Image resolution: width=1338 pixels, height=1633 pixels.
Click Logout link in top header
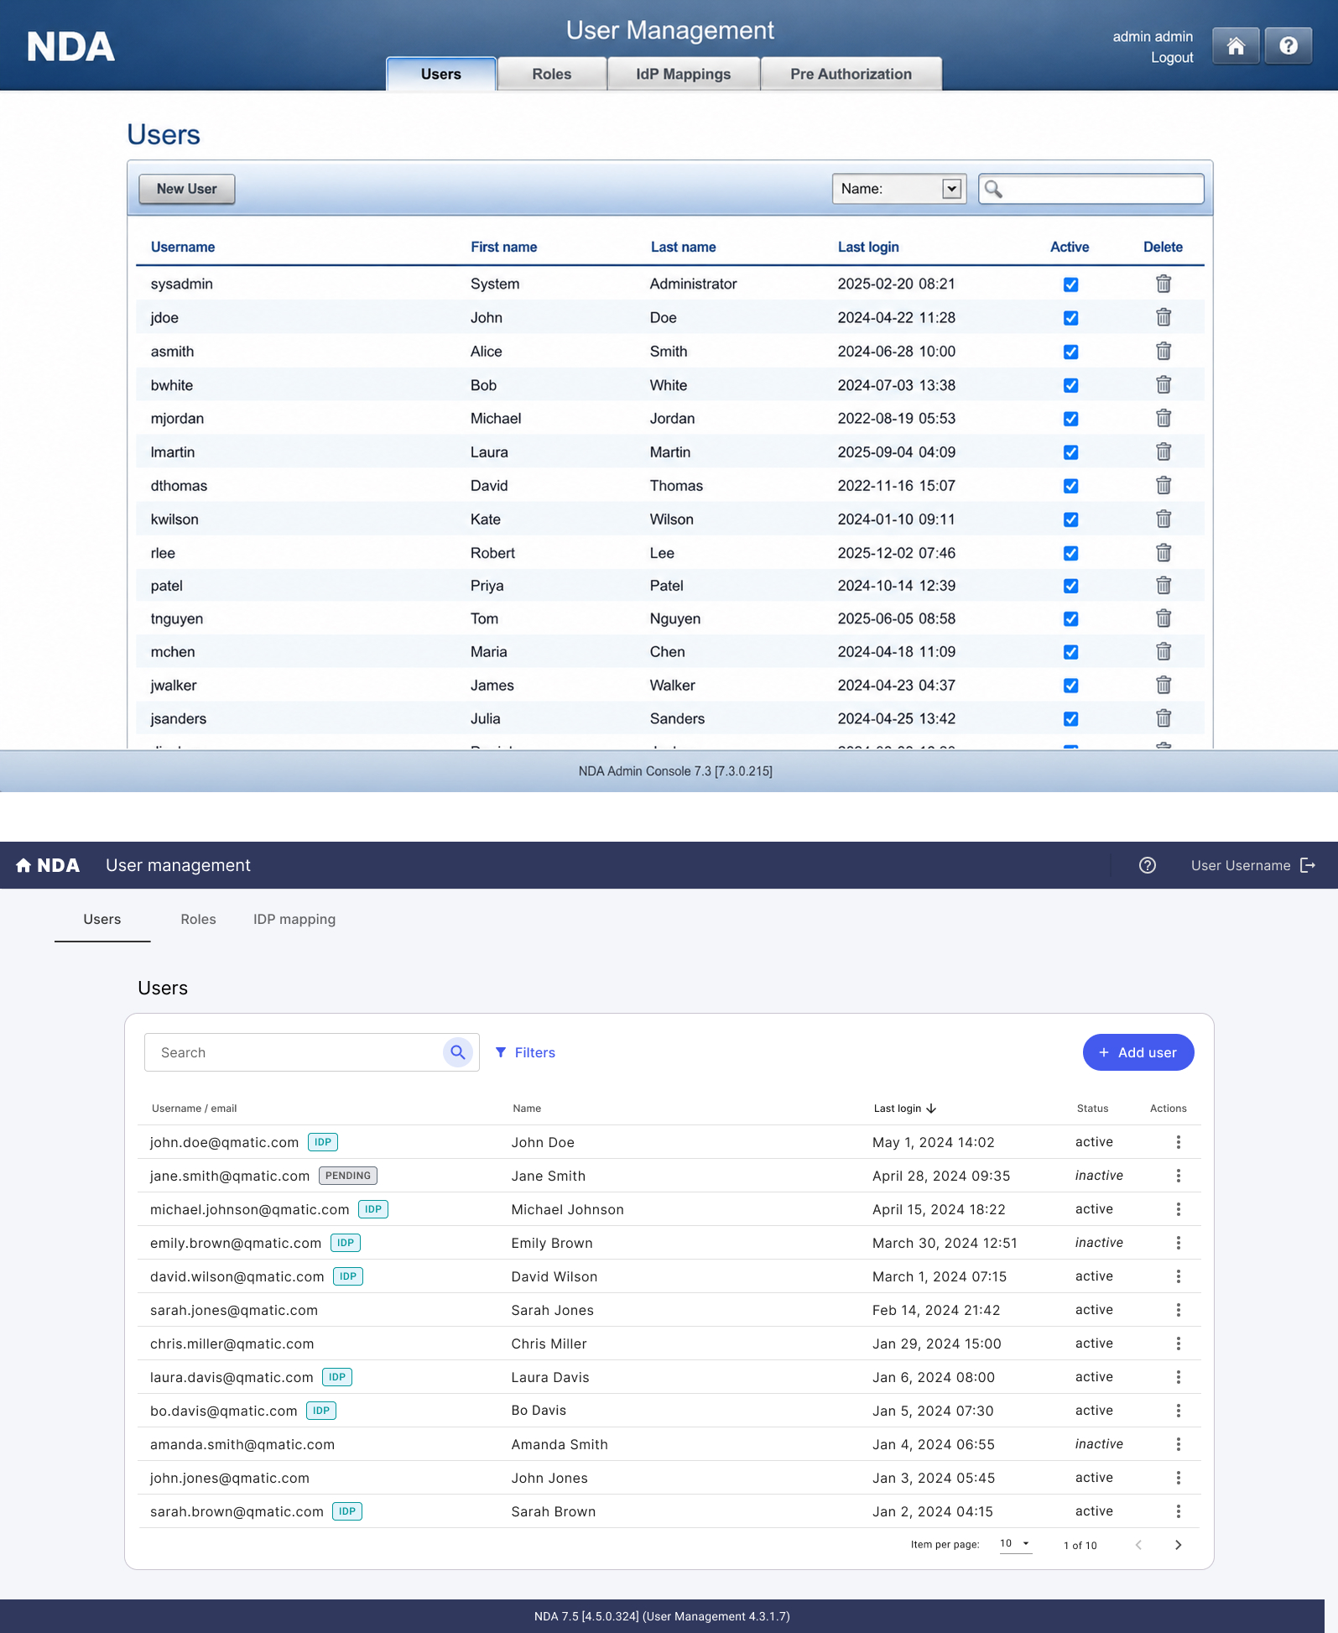pyautogui.click(x=1172, y=57)
